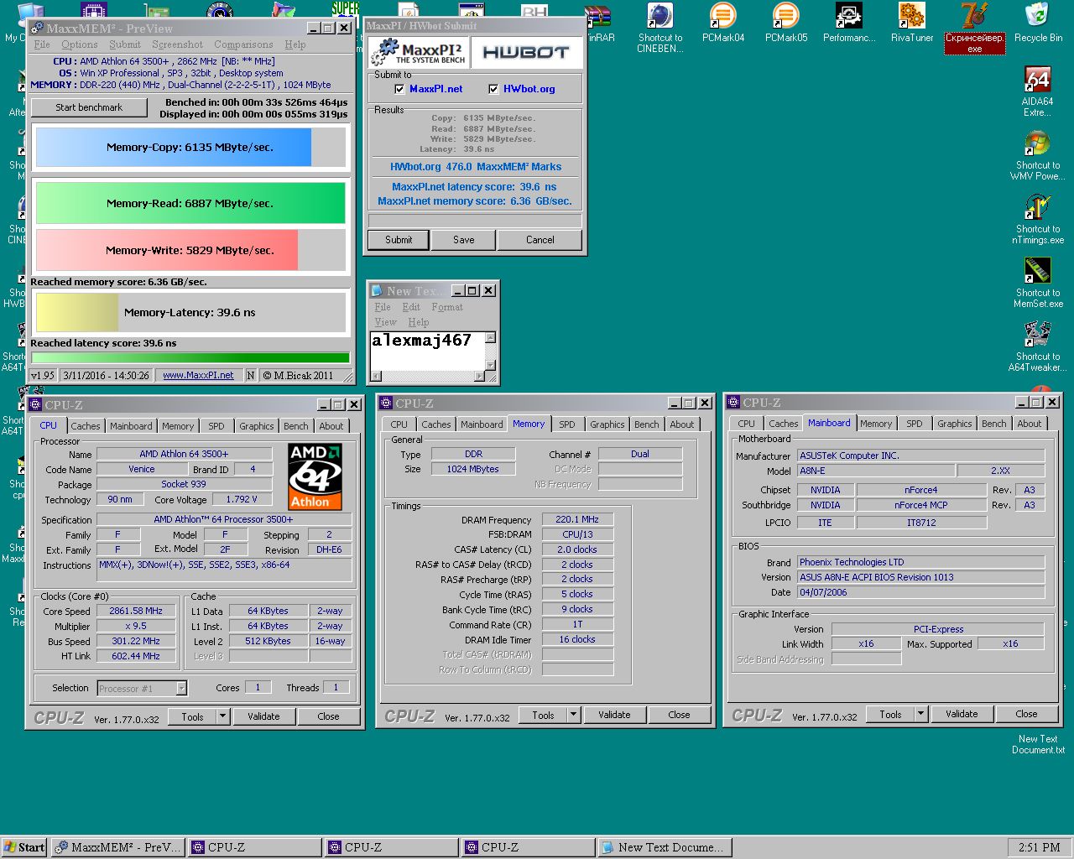Switch to About tab in CPU-Z CPU window

(x=331, y=426)
